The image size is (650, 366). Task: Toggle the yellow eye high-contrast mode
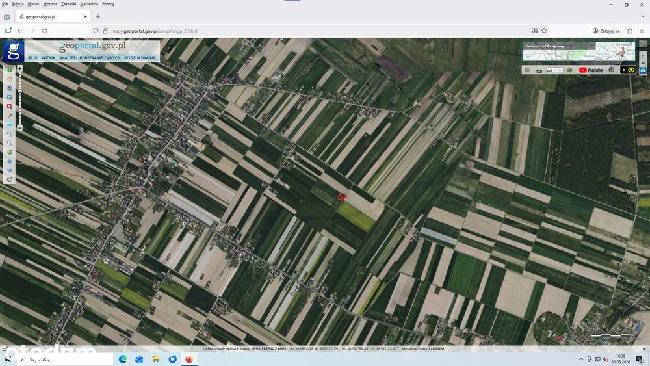coord(628,70)
